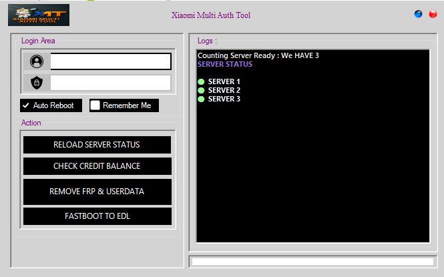Click the green status dot for SERVER 1
This screenshot has height=277, width=444.
201,82
